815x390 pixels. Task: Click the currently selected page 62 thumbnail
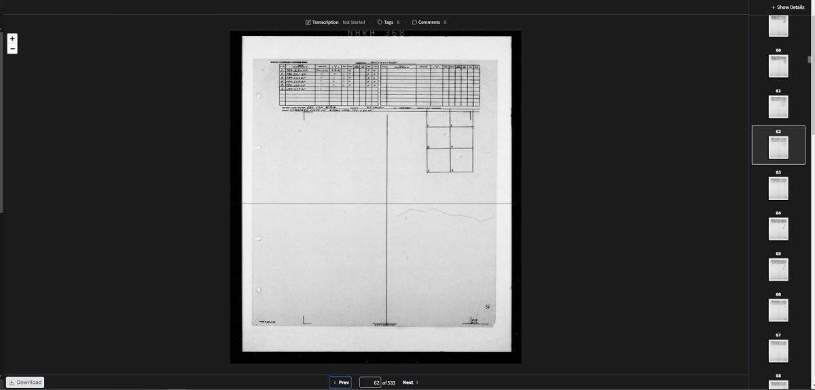click(778, 147)
